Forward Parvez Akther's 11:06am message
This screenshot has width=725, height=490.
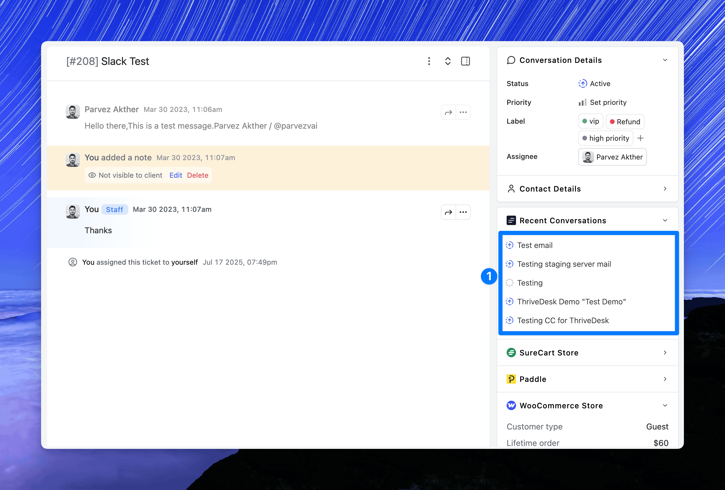[448, 113]
